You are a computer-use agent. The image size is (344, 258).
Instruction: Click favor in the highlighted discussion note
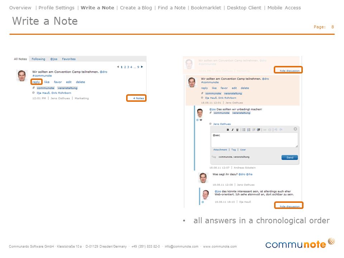pyautogui.click(x=224, y=88)
